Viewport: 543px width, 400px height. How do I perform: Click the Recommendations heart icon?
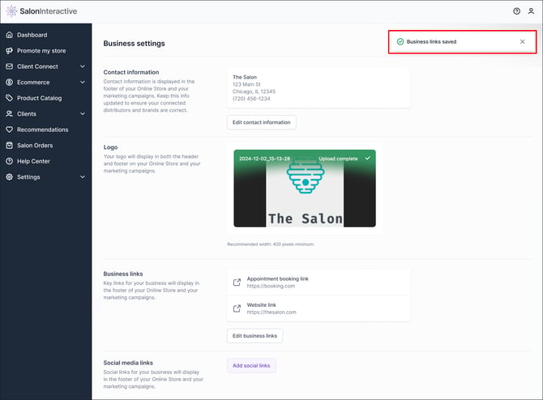pyautogui.click(x=9, y=130)
